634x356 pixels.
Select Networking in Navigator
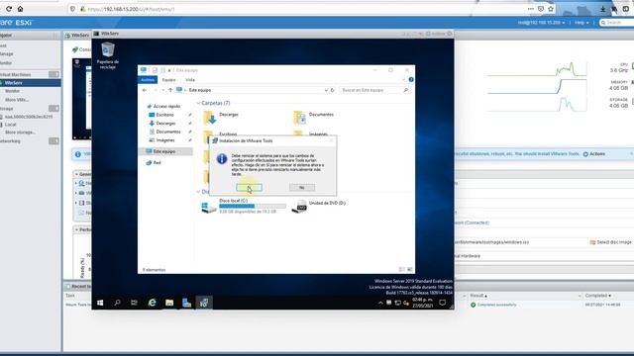click(10, 141)
